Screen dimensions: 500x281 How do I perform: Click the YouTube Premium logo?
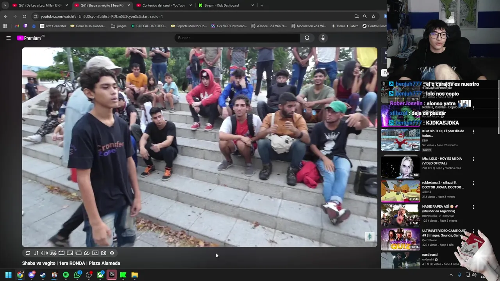click(29, 38)
